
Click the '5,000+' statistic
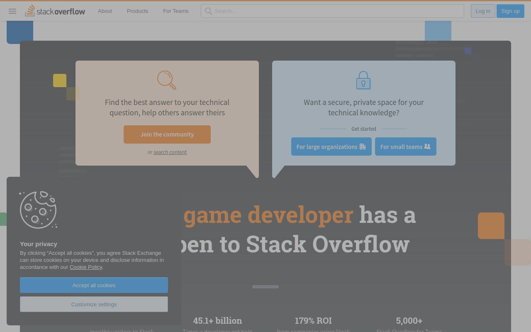pyautogui.click(x=409, y=321)
